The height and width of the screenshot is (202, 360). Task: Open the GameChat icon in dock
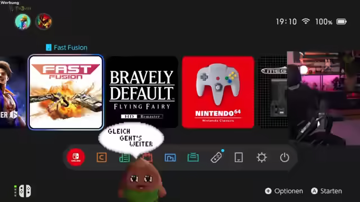tap(101, 157)
